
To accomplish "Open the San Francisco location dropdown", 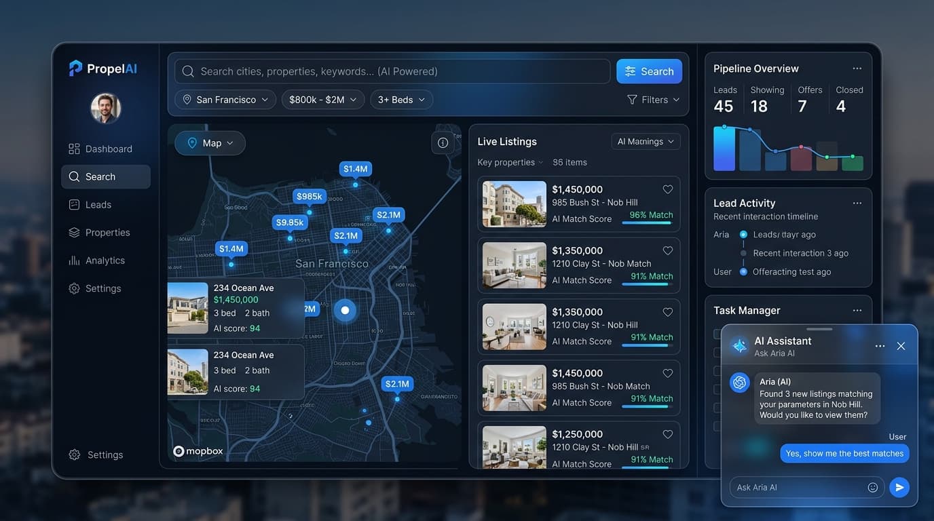I will [225, 100].
